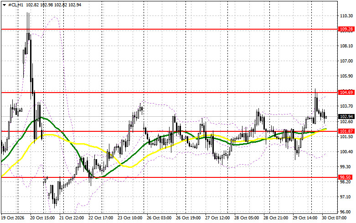Click the 98.20 price scale value

[346, 182]
